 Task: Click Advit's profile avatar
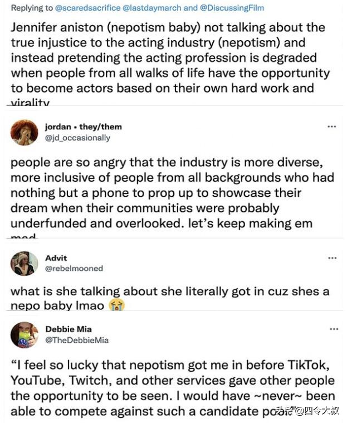point(24,263)
